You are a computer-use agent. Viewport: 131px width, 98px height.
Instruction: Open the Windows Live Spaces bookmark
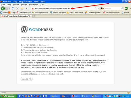[58, 13]
